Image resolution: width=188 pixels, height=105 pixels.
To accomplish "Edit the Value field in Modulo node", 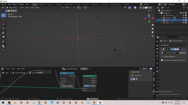I will (67, 86).
